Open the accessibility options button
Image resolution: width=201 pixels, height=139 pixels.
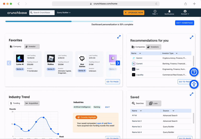(194, 84)
